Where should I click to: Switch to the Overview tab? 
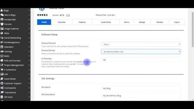click(x=62, y=22)
